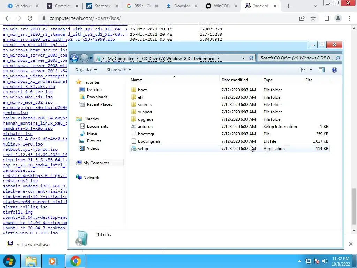Screen dimensions: 357x268
Task: Switch to the WinCDEmu browser tab
Action: pos(221,6)
